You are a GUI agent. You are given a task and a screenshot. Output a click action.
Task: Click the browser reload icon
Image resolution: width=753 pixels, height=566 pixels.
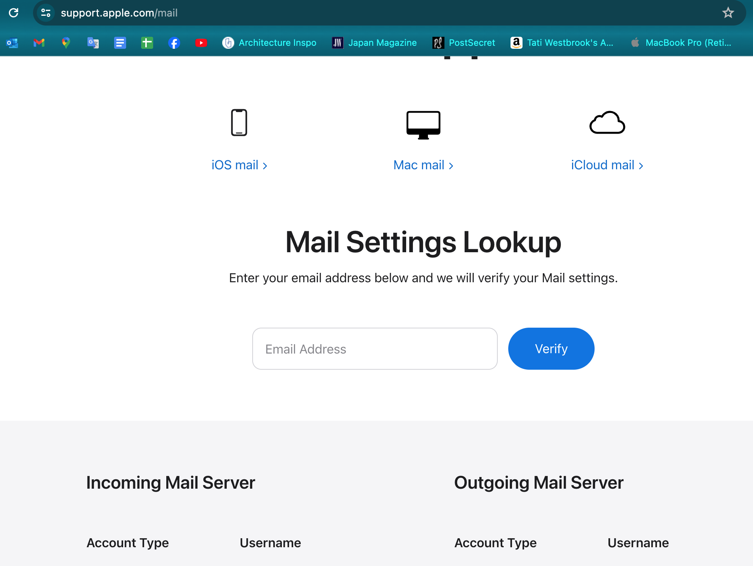(x=14, y=13)
